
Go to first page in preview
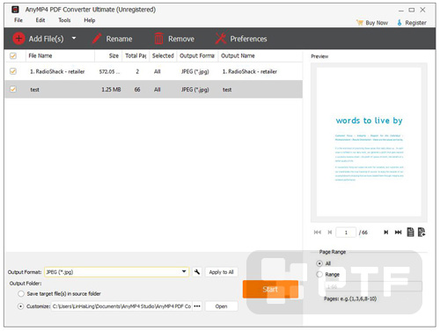[x=318, y=232]
